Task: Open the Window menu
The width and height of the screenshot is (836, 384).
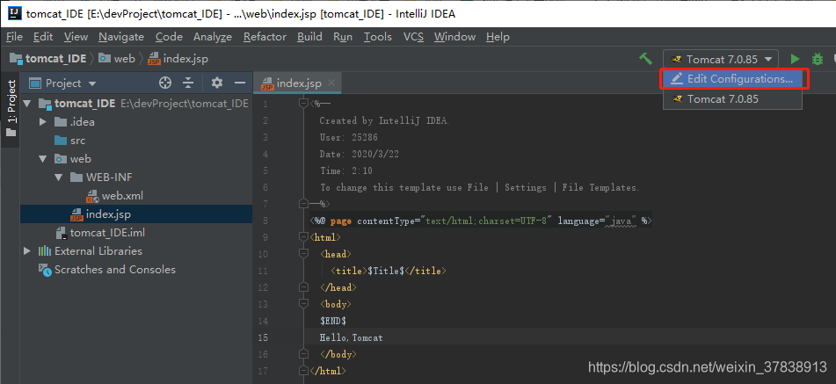Action: (x=454, y=37)
